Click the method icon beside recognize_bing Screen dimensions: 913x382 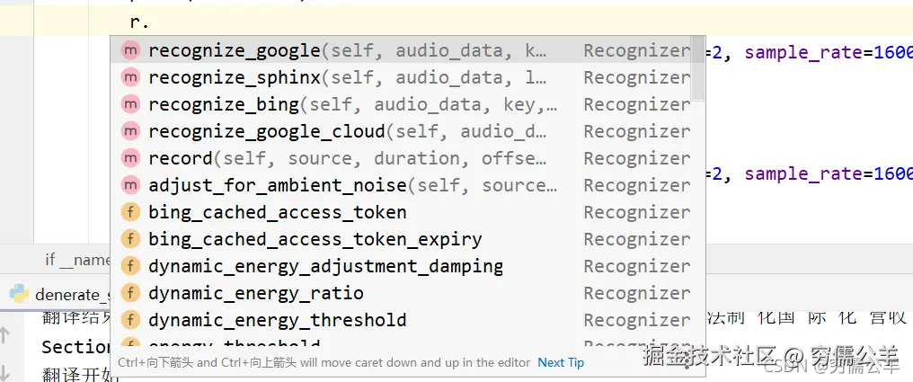[130, 104]
